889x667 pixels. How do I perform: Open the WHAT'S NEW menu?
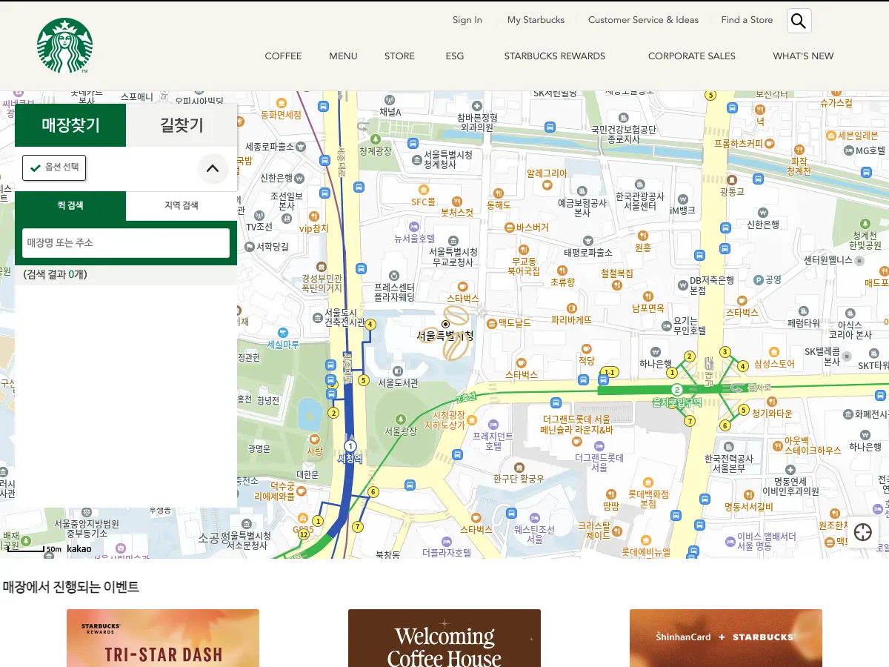803,56
